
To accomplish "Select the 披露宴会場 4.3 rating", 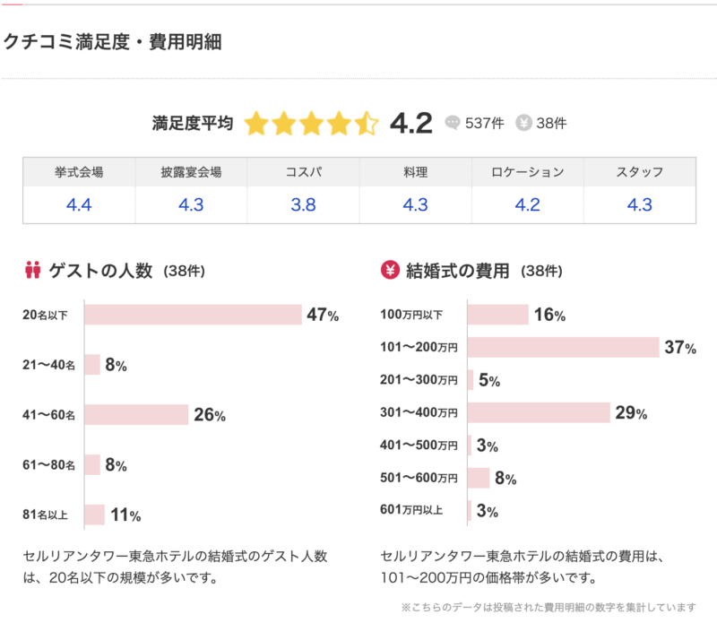I will 191,205.
